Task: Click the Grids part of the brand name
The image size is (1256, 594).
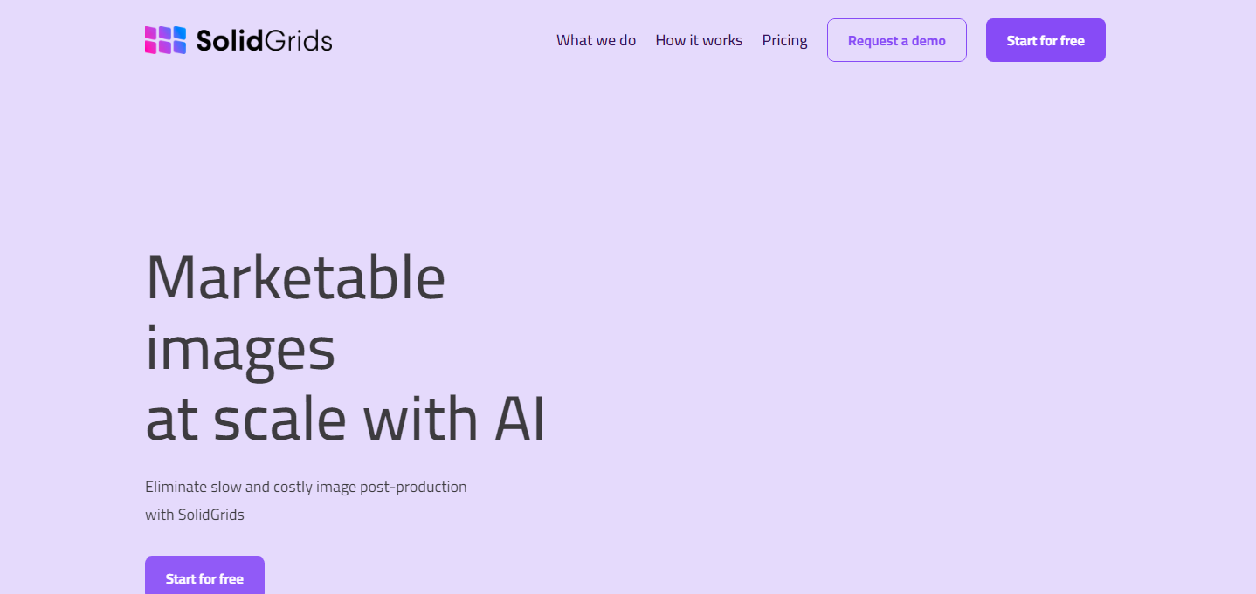Action: coord(298,40)
